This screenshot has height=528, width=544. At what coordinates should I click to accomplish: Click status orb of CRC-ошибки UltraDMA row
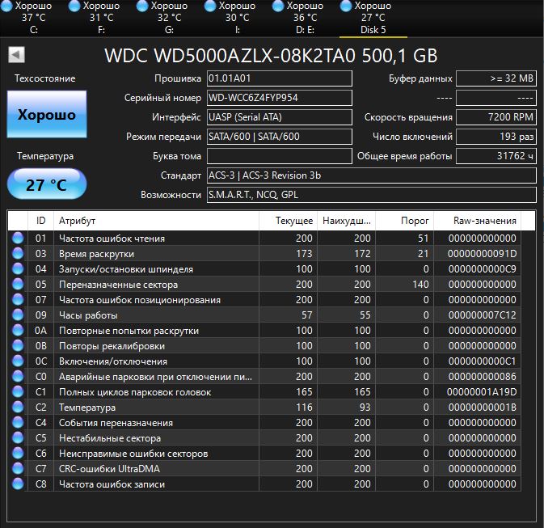[x=18, y=469]
